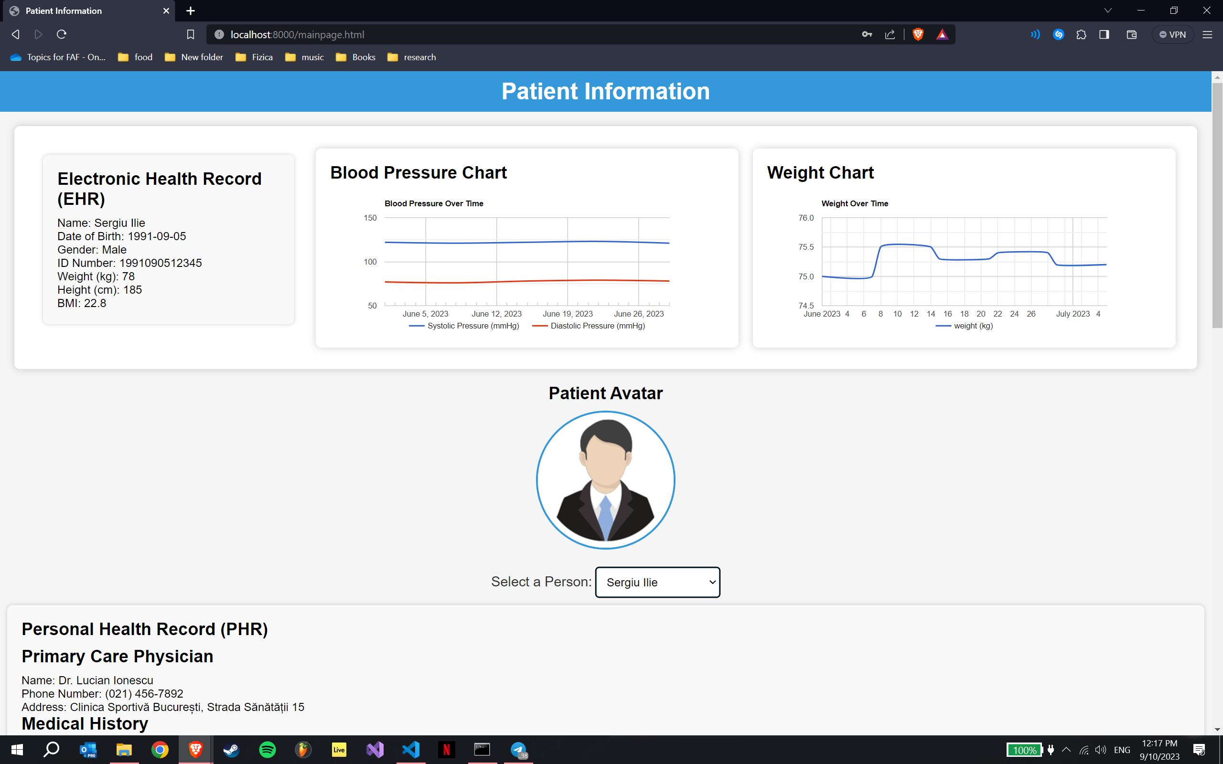Open a new tab with the plus button
Viewport: 1223px width, 764px height.
191,11
